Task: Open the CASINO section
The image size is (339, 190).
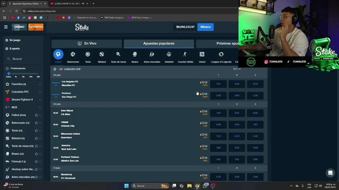Action: click(x=19, y=27)
